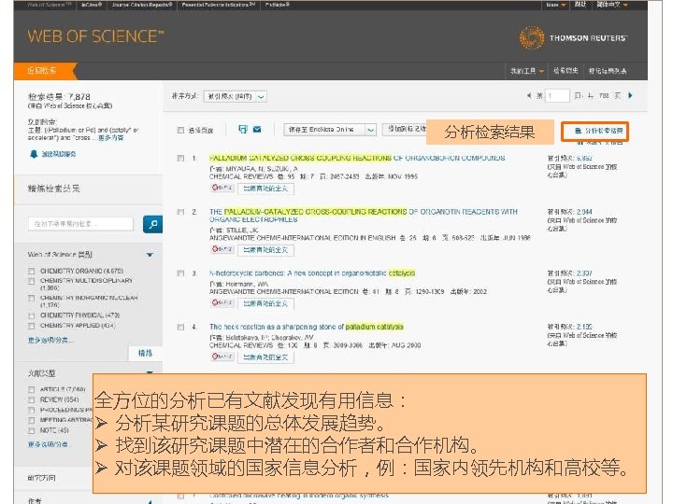Open the Save to EndNote Online dropdown

[x=330, y=130]
